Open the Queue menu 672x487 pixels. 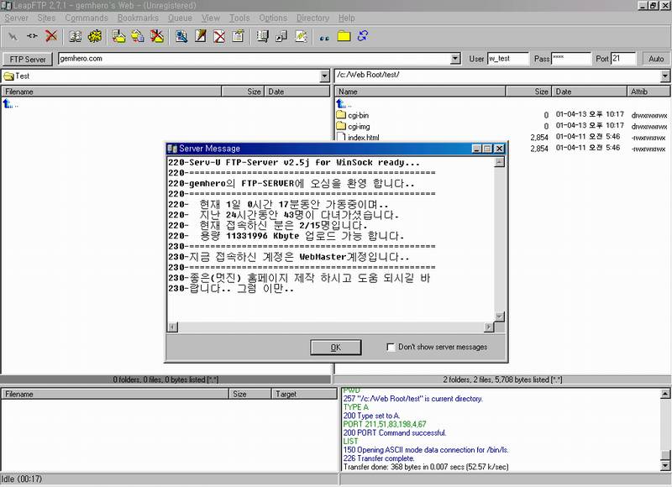coord(180,18)
